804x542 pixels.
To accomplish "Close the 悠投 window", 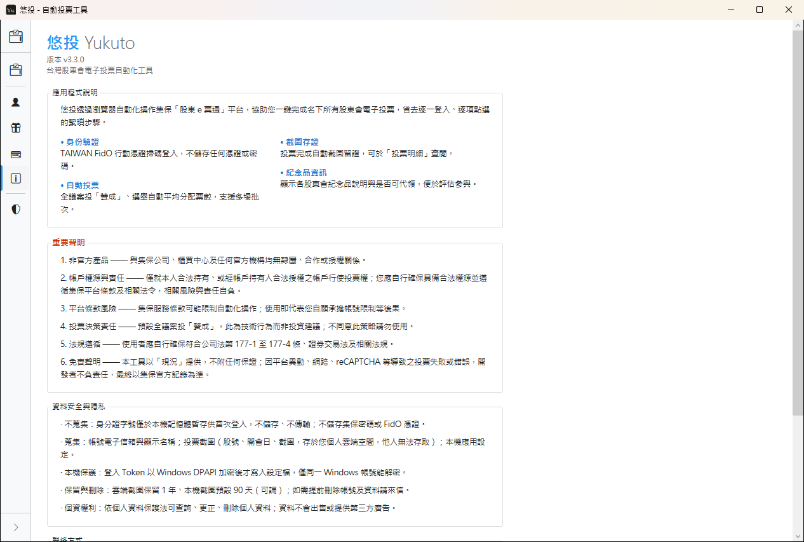I will 789,10.
